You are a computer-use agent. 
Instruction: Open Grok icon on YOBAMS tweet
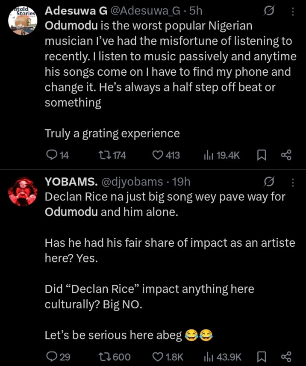(269, 182)
